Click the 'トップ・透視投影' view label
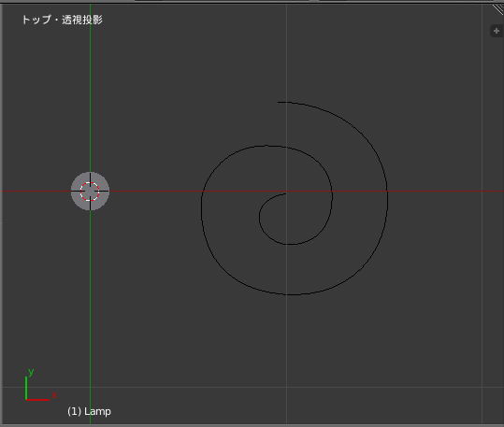The height and width of the screenshot is (427, 504). coord(62,20)
